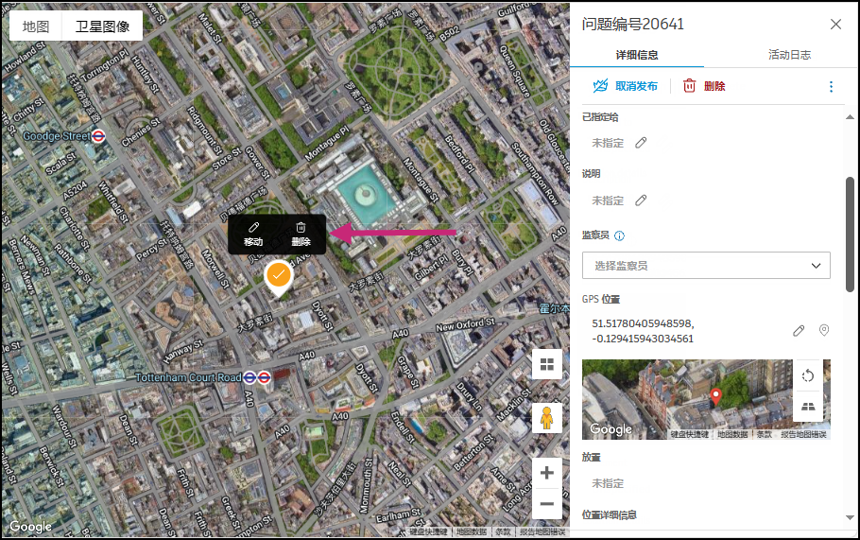Open the three-dot more options menu
Viewport: 860px width, 540px height.
coord(831,87)
